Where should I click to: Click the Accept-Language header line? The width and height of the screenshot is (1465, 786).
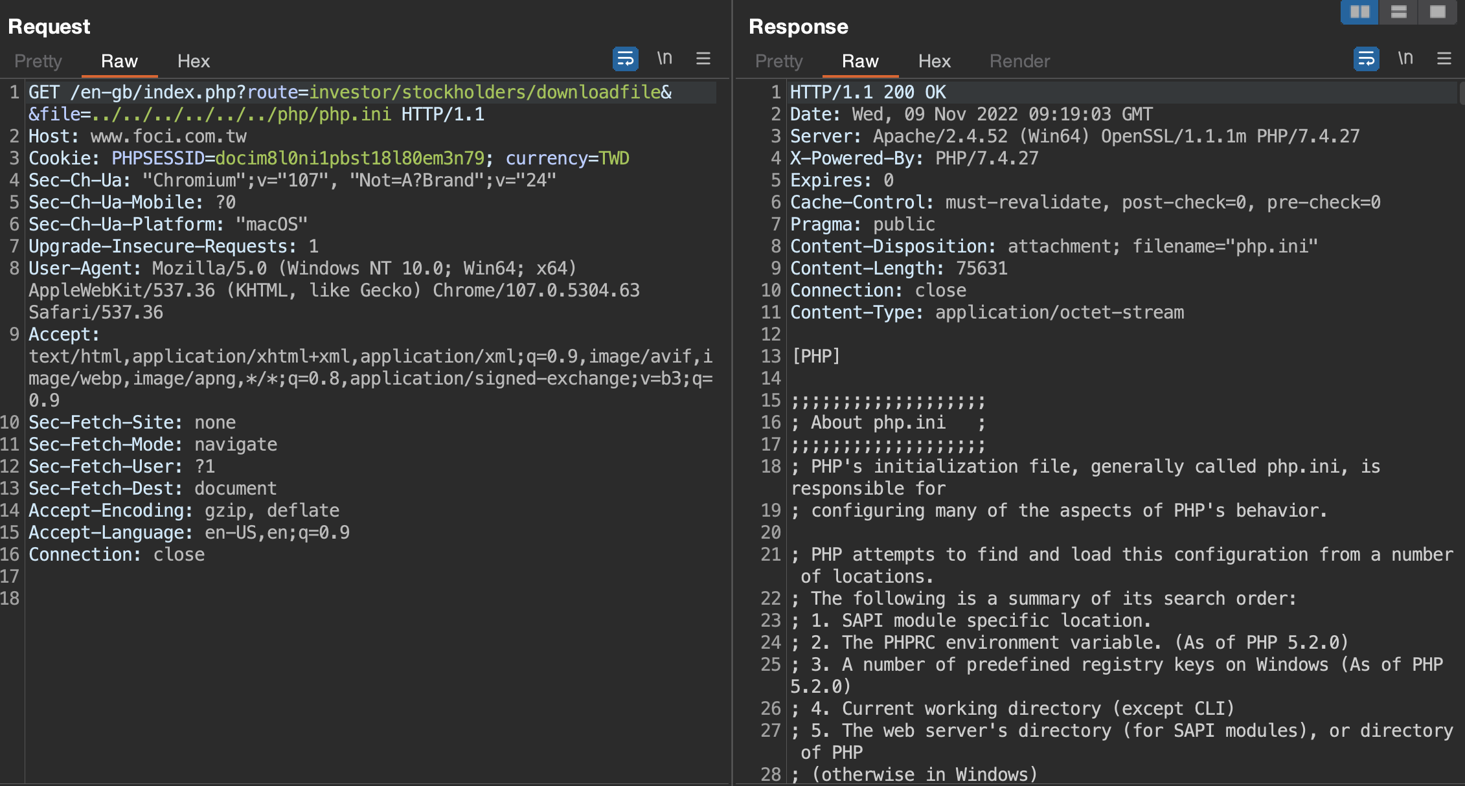189,532
